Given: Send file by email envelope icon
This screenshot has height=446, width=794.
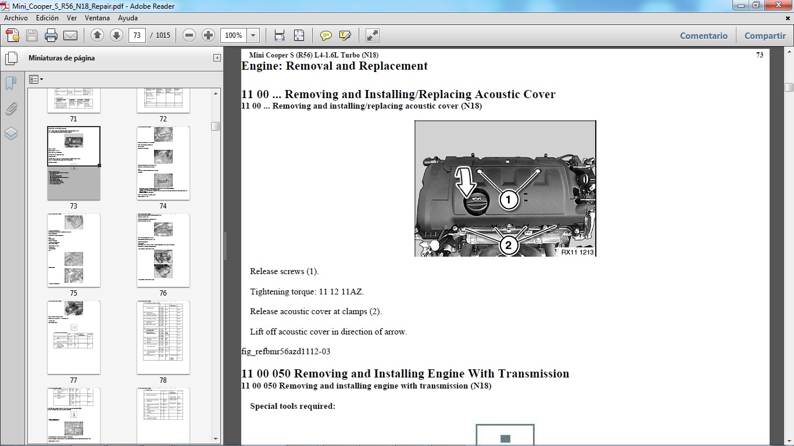Looking at the screenshot, I should point(70,35).
